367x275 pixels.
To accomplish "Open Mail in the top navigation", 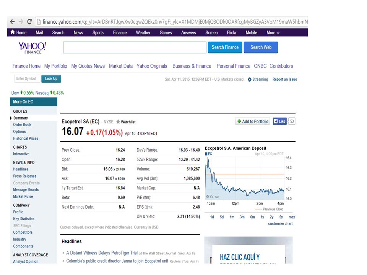I will click(39, 33).
